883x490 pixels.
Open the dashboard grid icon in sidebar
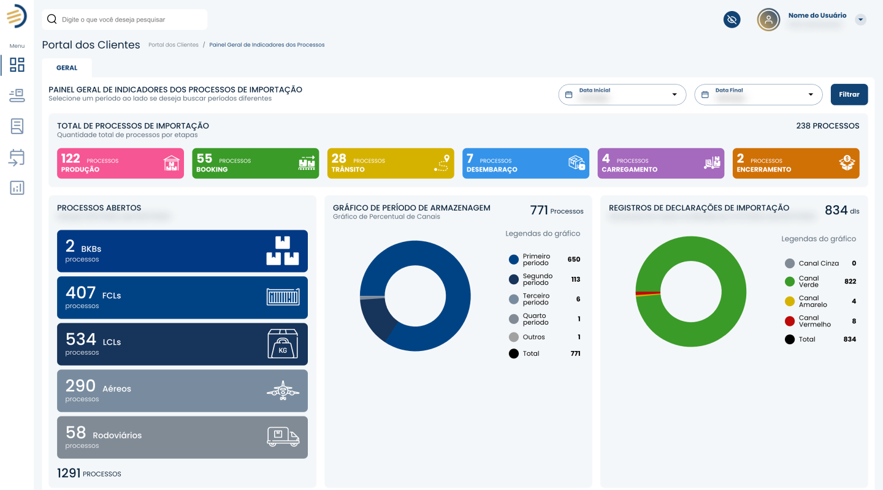(x=17, y=65)
